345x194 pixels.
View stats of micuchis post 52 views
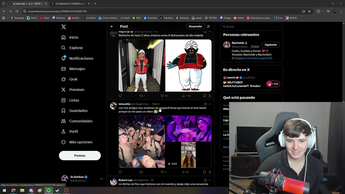[185, 172]
